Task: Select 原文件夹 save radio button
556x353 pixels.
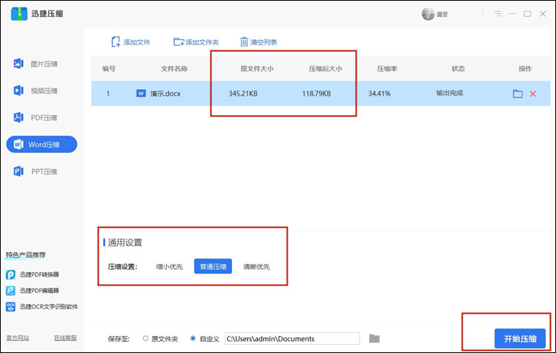Action: pos(145,338)
